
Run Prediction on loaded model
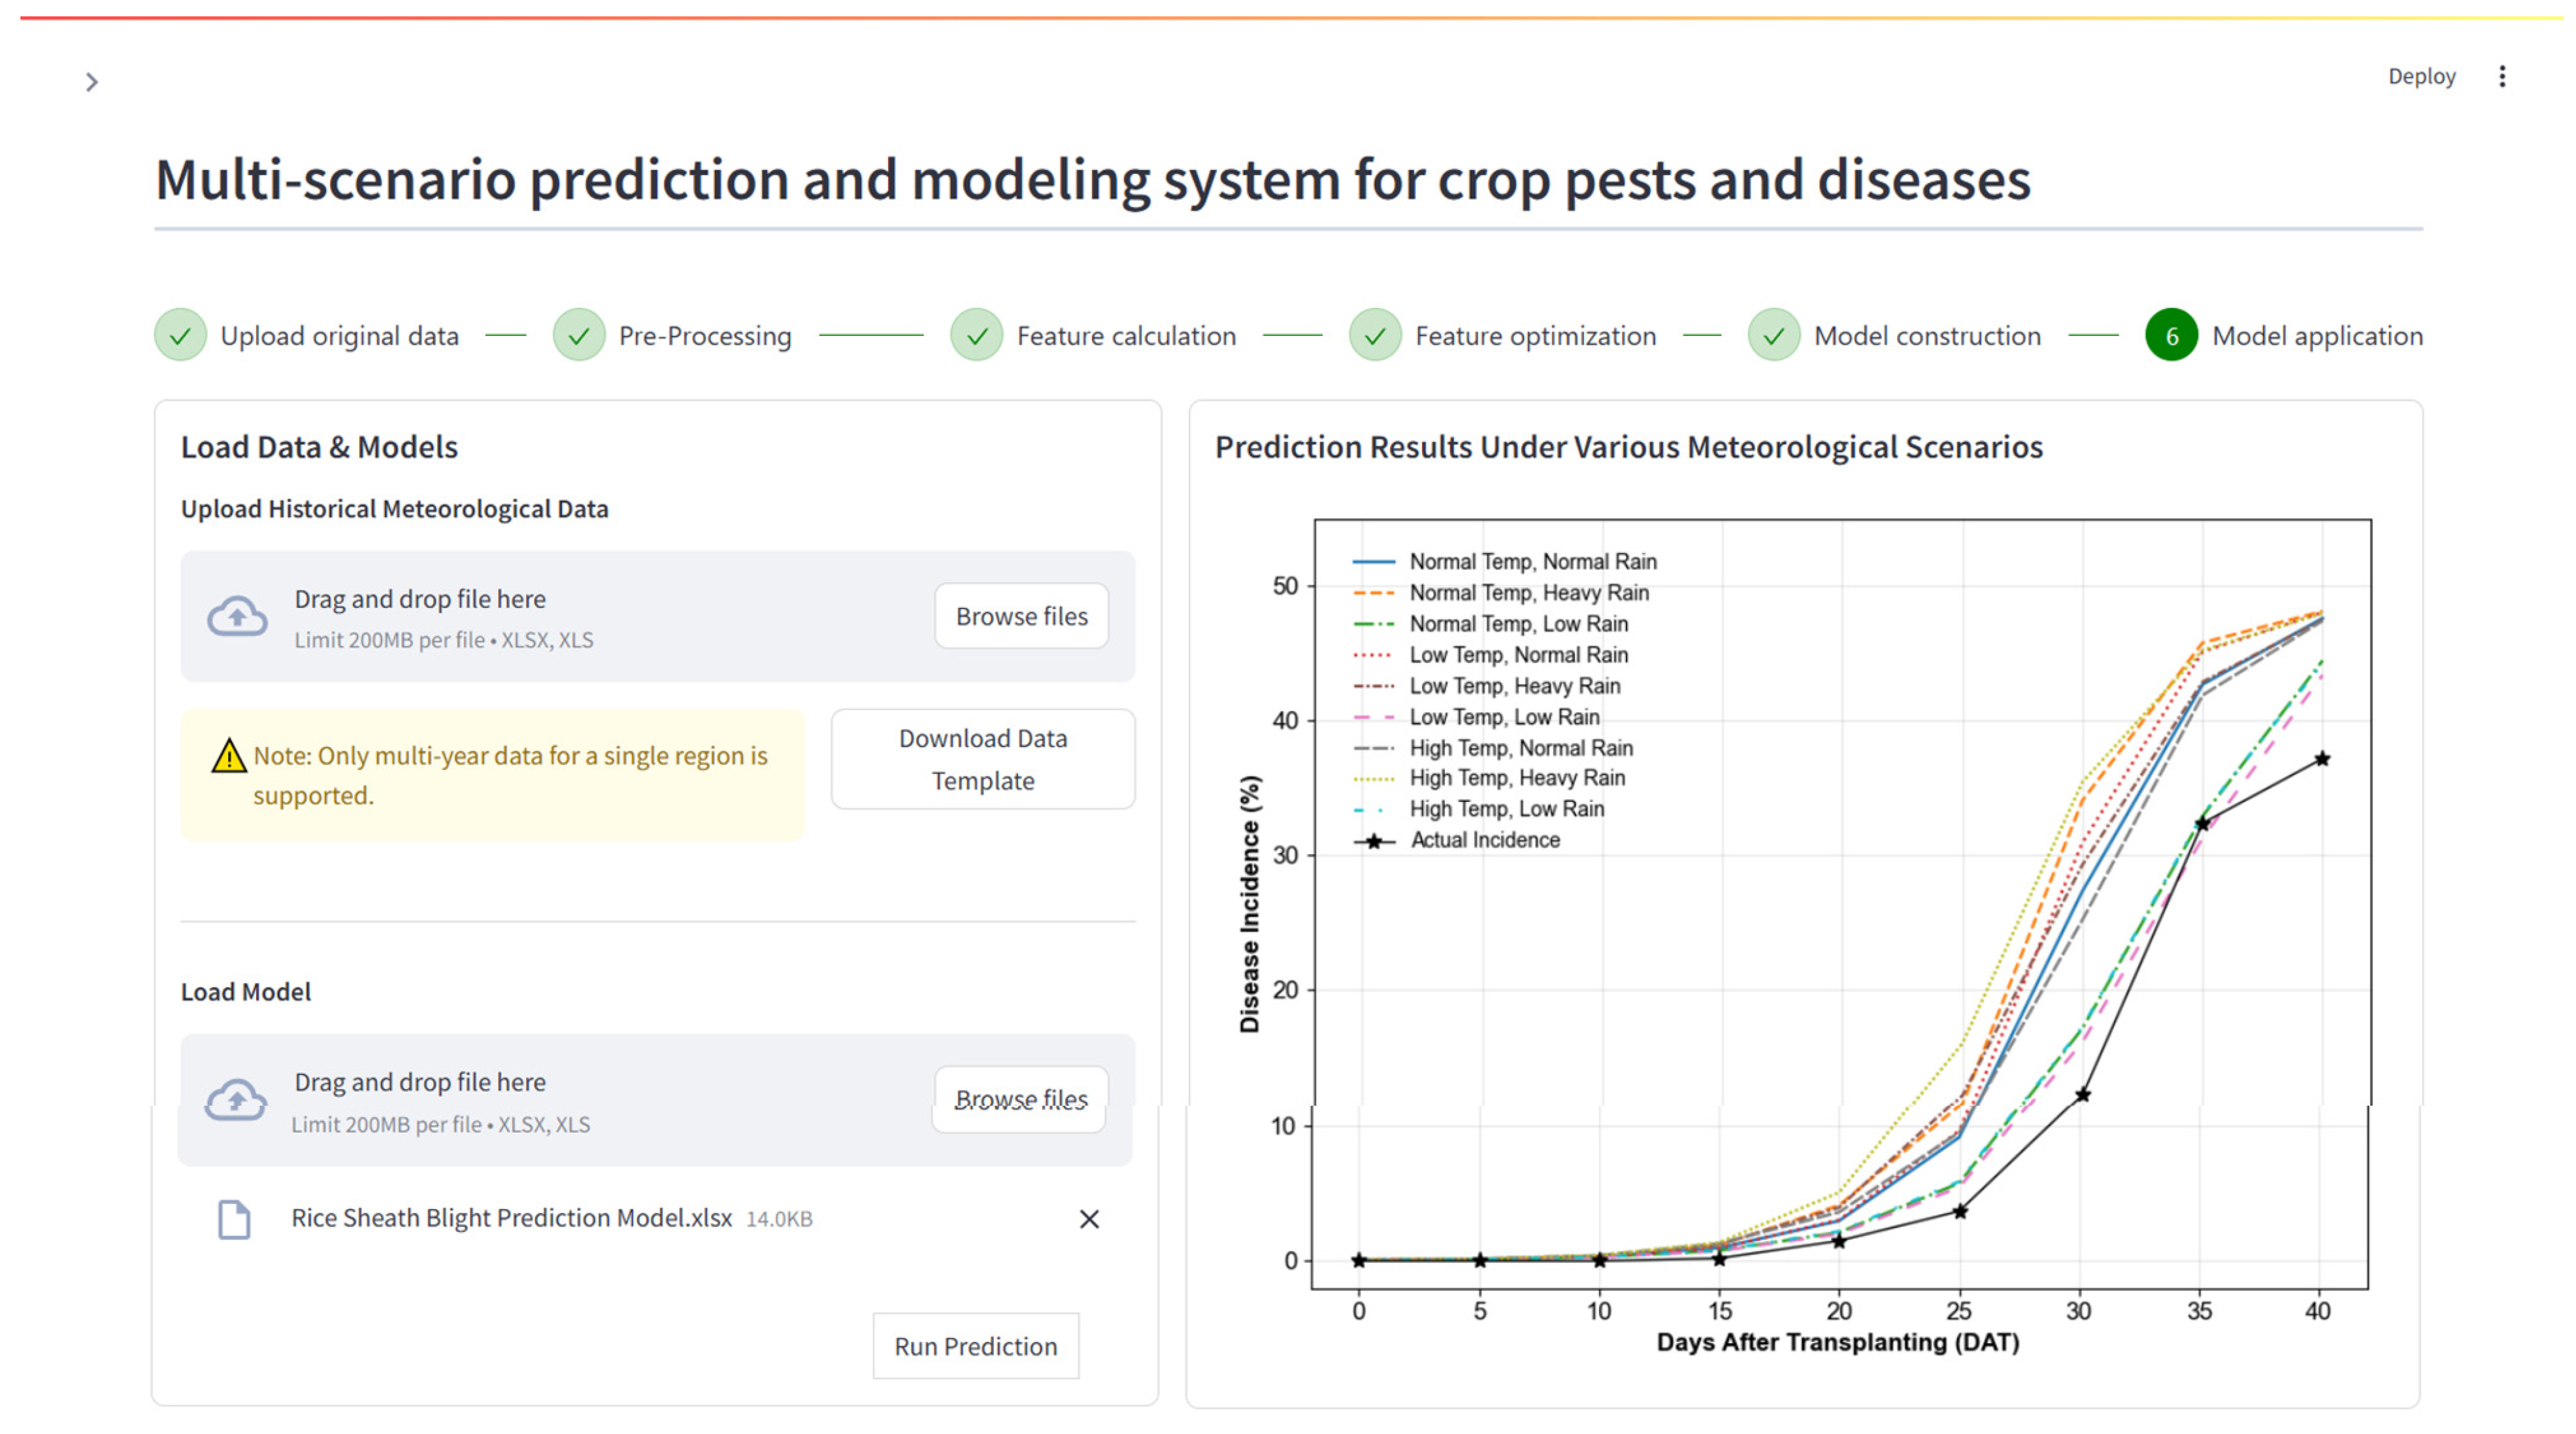975,1346
